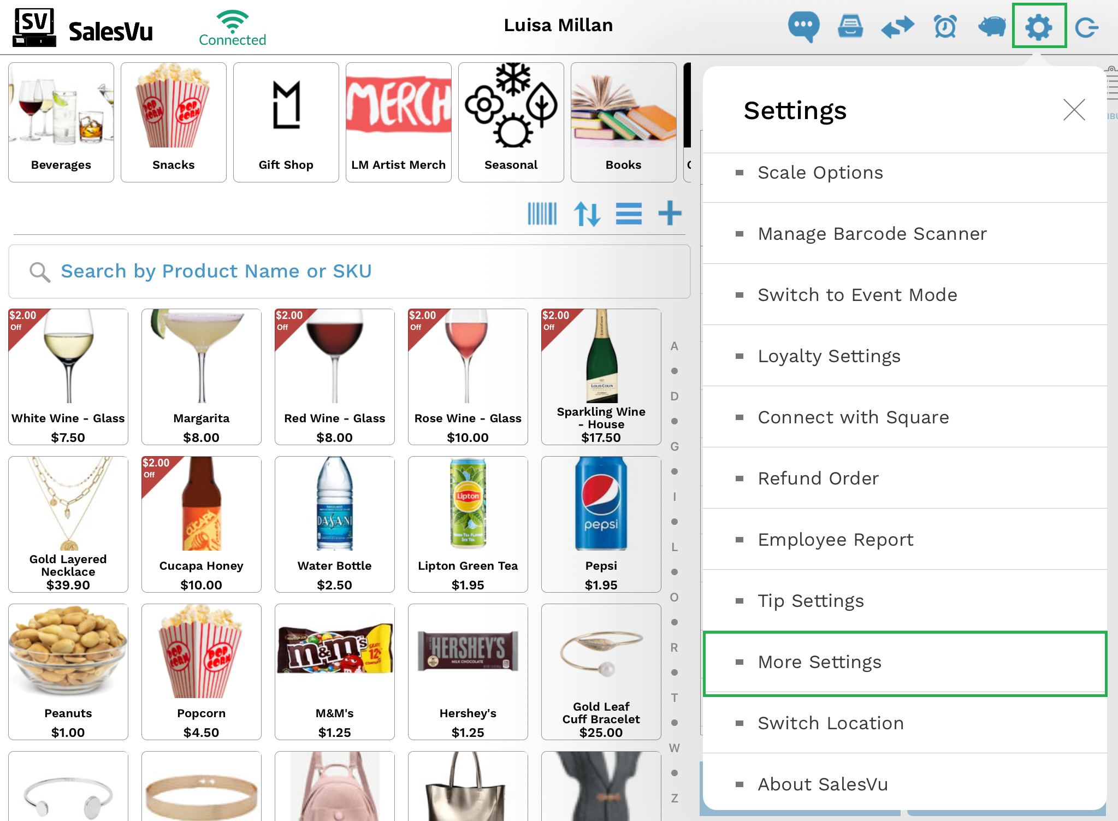Jump to letter D in index
Screen dimensions: 1118x821
[x=675, y=397]
